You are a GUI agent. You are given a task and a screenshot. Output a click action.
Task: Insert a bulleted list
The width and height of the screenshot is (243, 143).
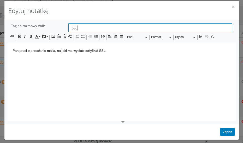(83, 36)
